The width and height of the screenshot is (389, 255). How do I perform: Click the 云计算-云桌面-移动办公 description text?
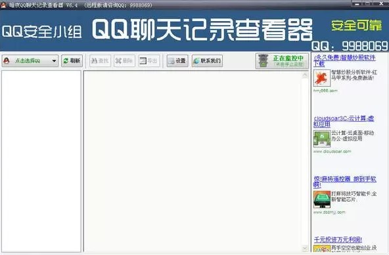pos(353,135)
